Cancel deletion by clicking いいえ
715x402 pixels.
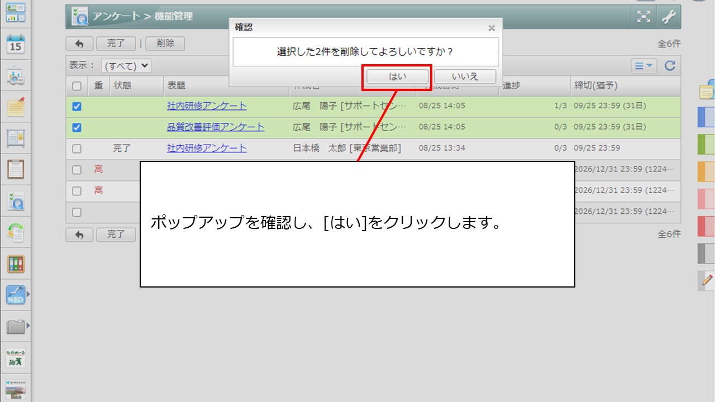(465, 76)
